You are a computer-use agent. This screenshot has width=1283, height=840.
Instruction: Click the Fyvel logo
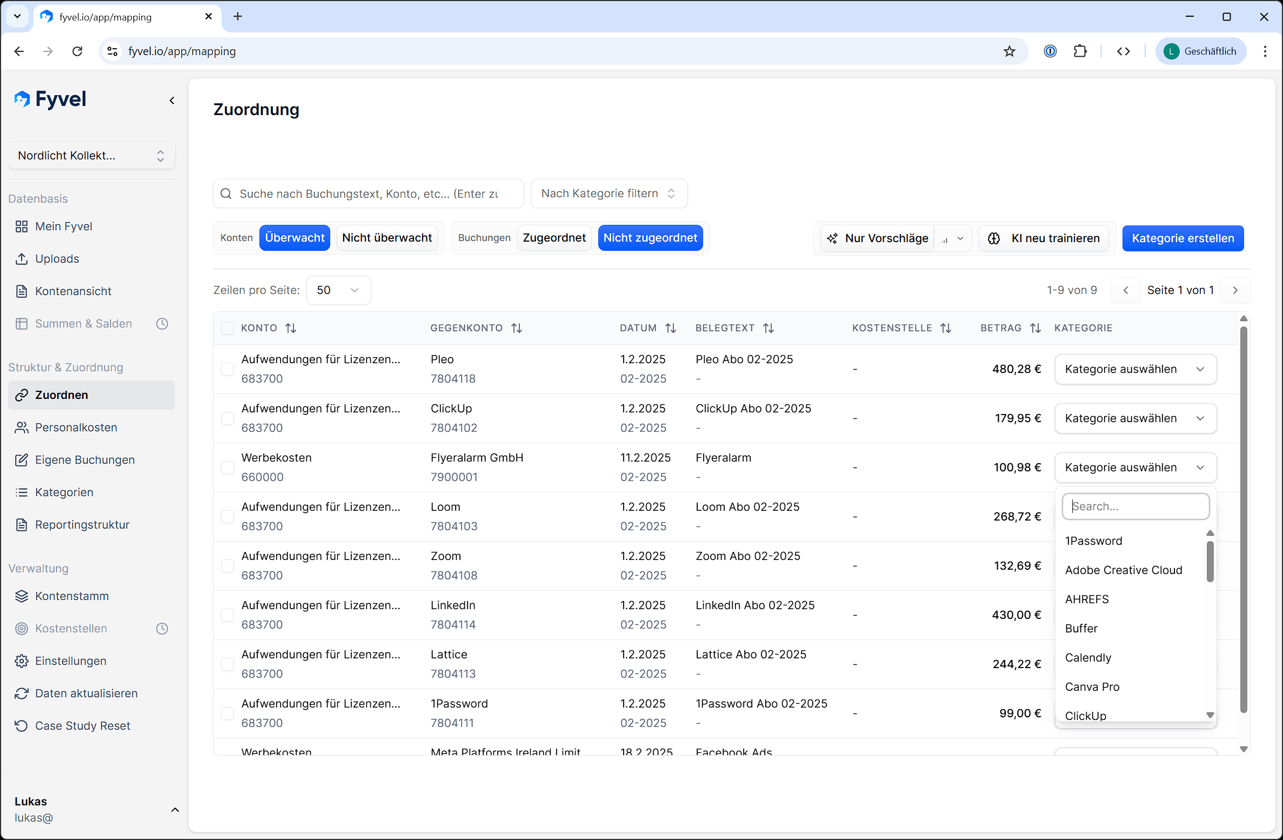[x=50, y=99]
